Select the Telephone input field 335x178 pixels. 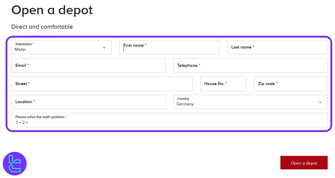pos(250,66)
